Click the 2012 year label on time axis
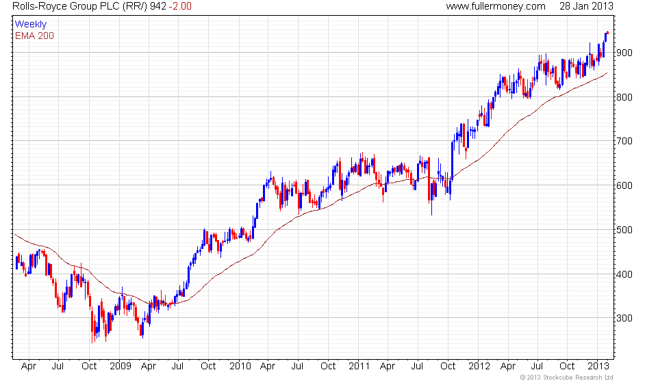Image resolution: width=671 pixels, height=383 pixels. (479, 367)
